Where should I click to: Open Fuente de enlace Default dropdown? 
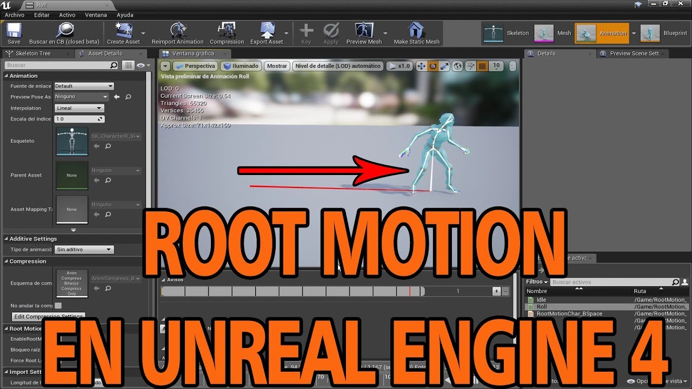[84, 86]
